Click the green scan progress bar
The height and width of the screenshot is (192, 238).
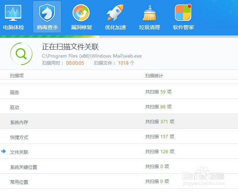tap(50, 37)
